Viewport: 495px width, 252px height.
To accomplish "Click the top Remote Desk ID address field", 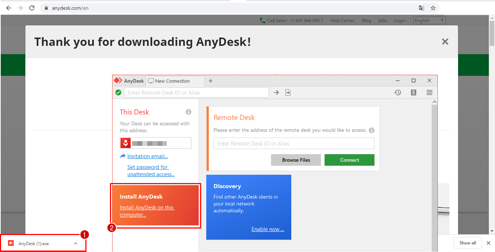I will [196, 93].
